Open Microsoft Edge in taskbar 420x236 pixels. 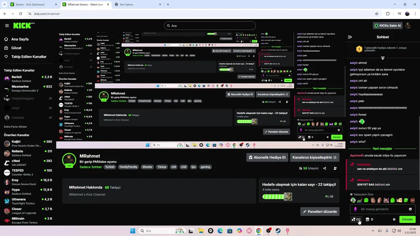coord(220,231)
